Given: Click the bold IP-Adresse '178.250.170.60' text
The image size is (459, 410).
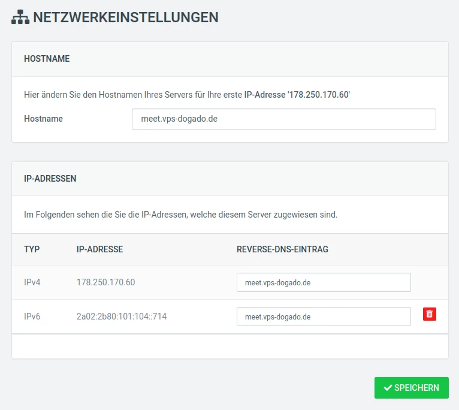Looking at the screenshot, I should pos(297,95).
